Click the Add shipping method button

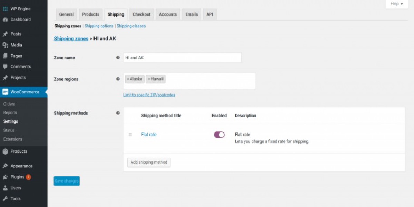tap(149, 162)
